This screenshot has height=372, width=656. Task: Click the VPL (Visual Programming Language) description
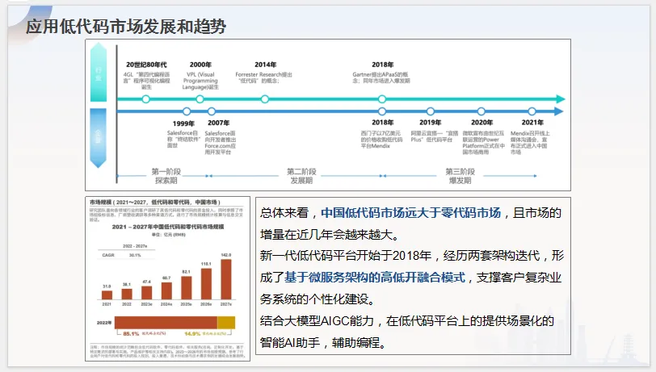200,81
